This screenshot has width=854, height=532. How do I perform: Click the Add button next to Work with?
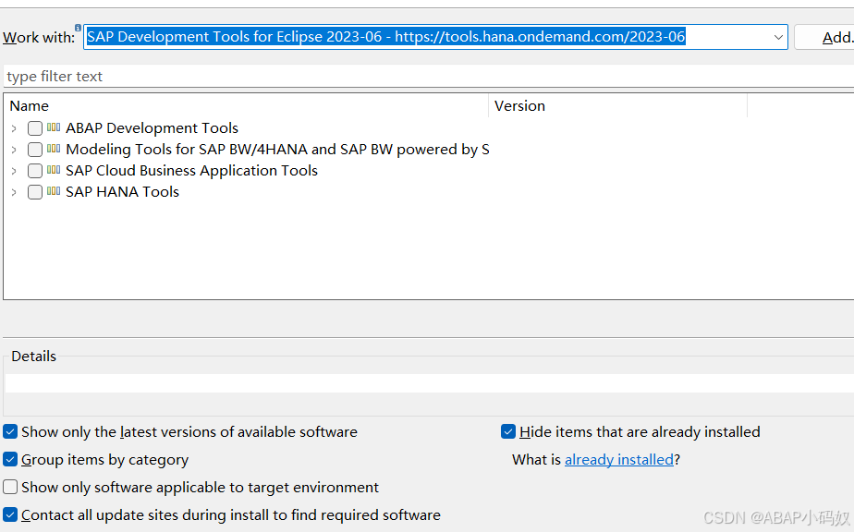(x=824, y=37)
